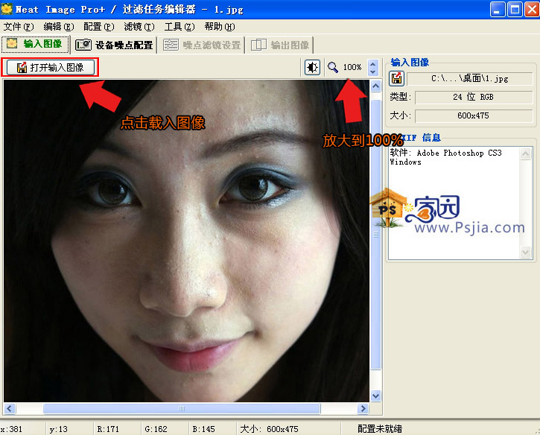Click the image viewer scroll-up arrow

coord(376,86)
